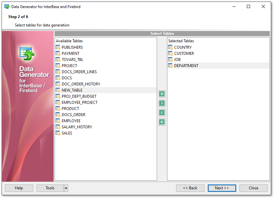
Task: Click the move selected table left button
Action: tap(162, 113)
